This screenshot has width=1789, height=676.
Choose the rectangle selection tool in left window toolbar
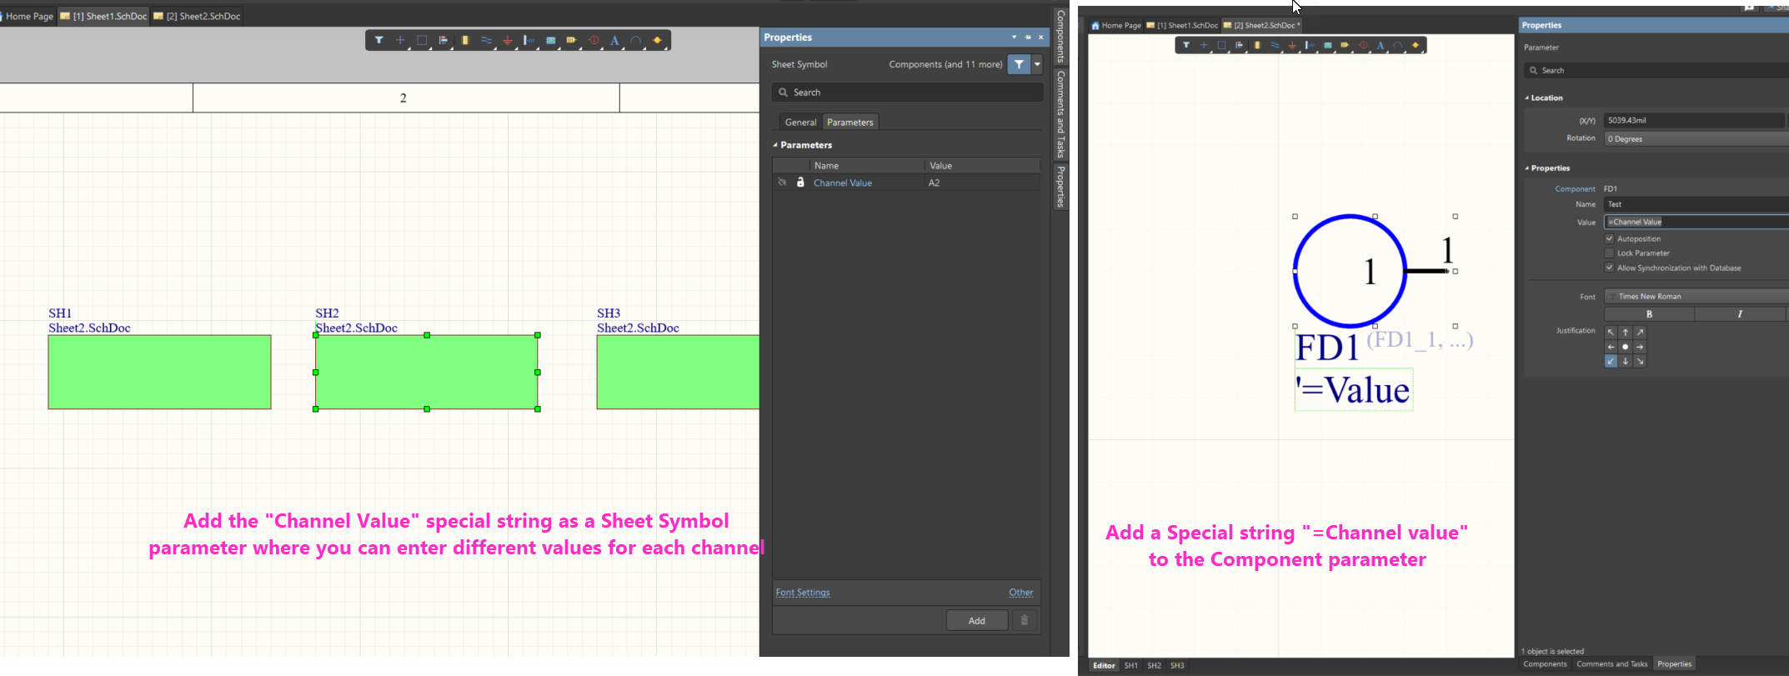point(422,40)
